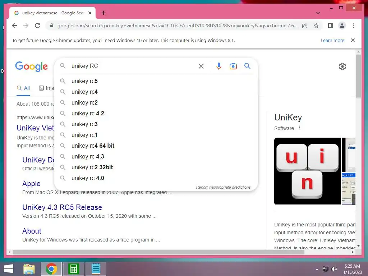Open UniKey 4.3 RC5 Release link
Viewport: 368px width, 276px height.
(x=62, y=207)
